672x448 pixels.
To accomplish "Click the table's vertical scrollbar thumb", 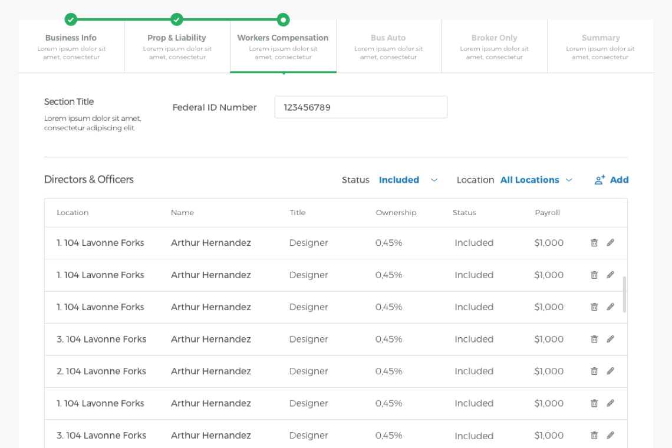I will coord(624,294).
